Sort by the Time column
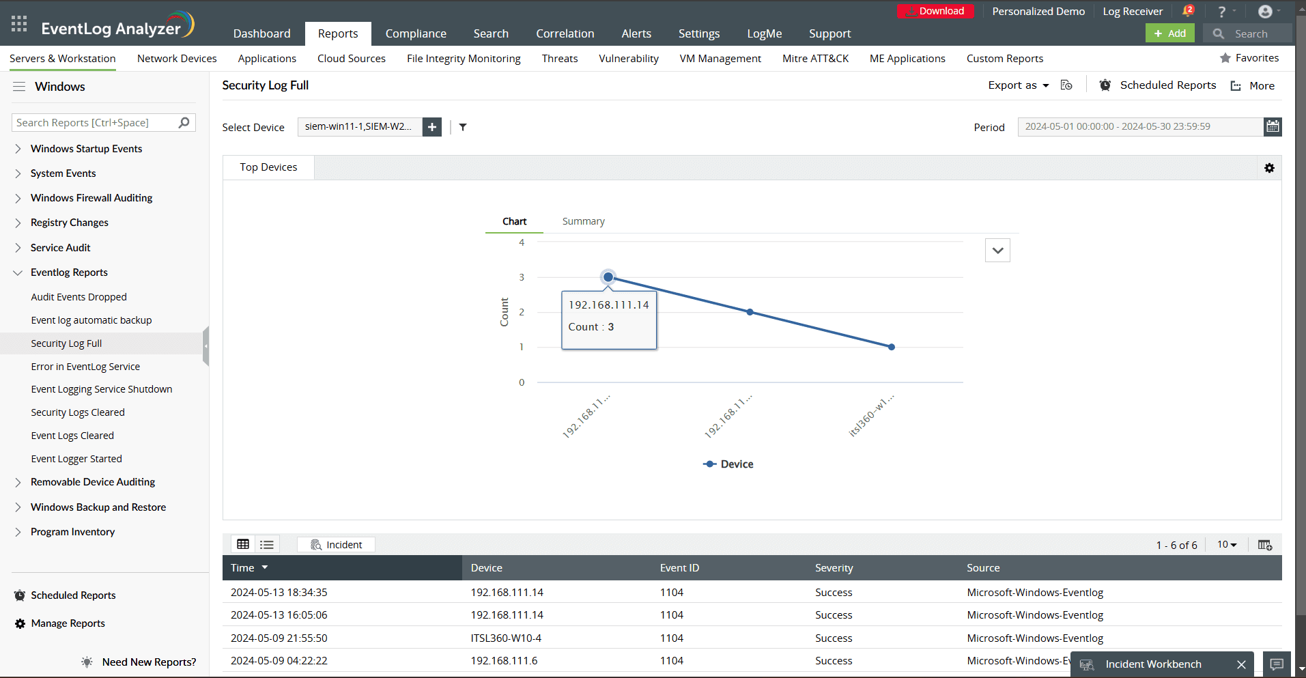The height and width of the screenshot is (678, 1306). click(342, 568)
